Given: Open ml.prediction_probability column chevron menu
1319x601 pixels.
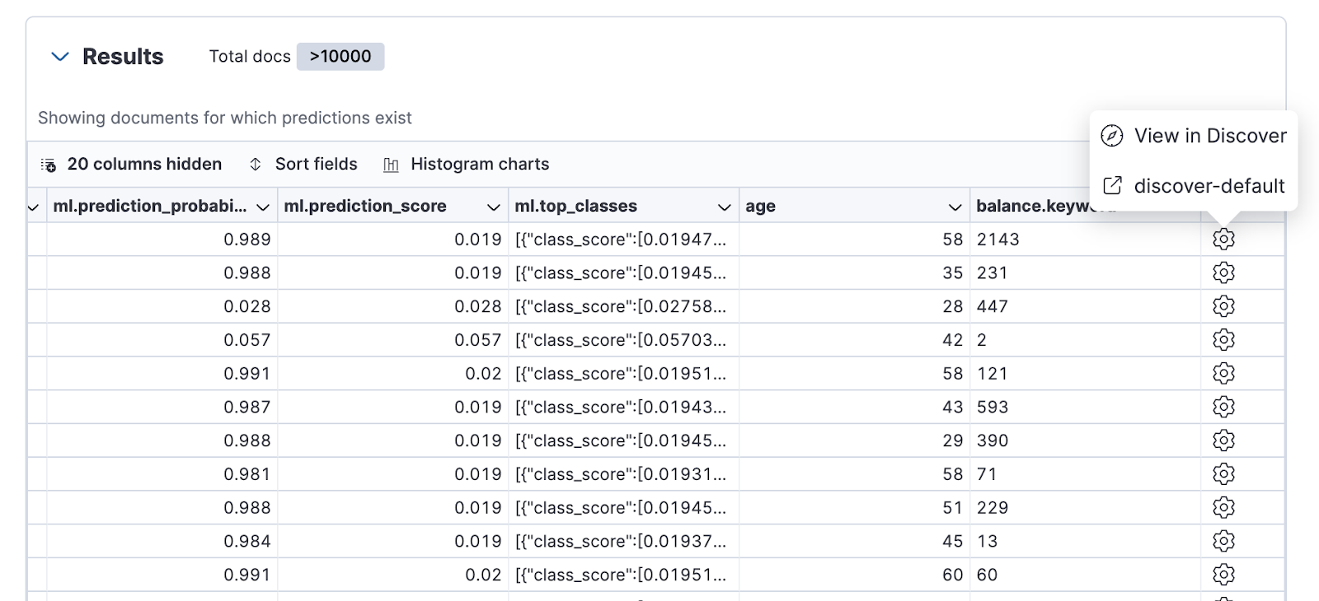Looking at the screenshot, I should tap(262, 207).
